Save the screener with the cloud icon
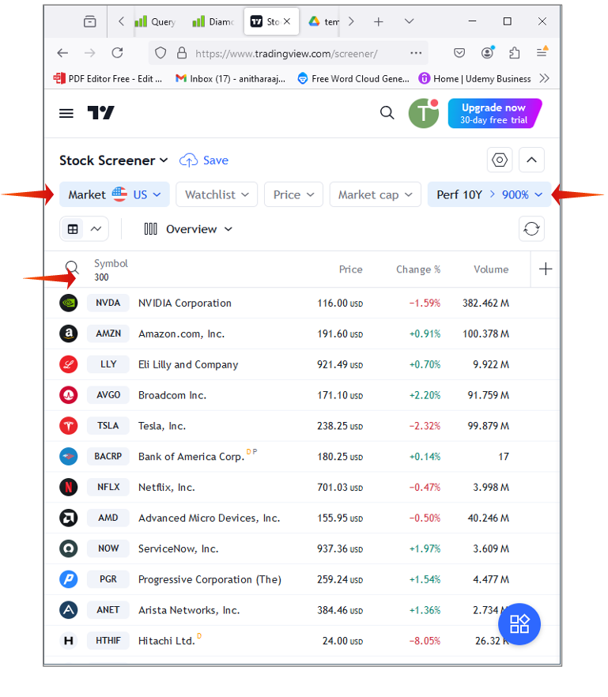Viewport: 608px width, 697px height. 204,160
